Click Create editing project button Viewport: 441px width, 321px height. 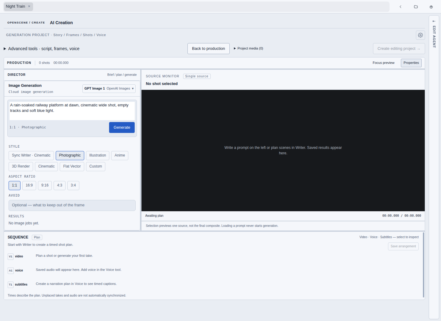click(x=399, y=49)
